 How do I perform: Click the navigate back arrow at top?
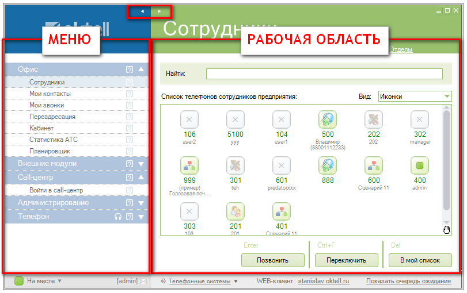pyautogui.click(x=142, y=11)
